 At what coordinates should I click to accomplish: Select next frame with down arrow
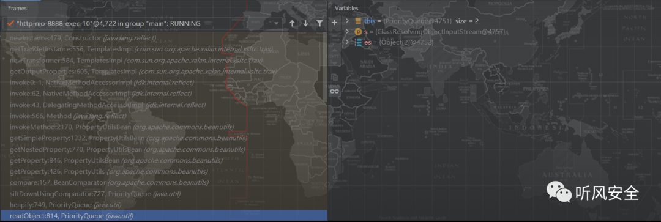tap(305, 24)
